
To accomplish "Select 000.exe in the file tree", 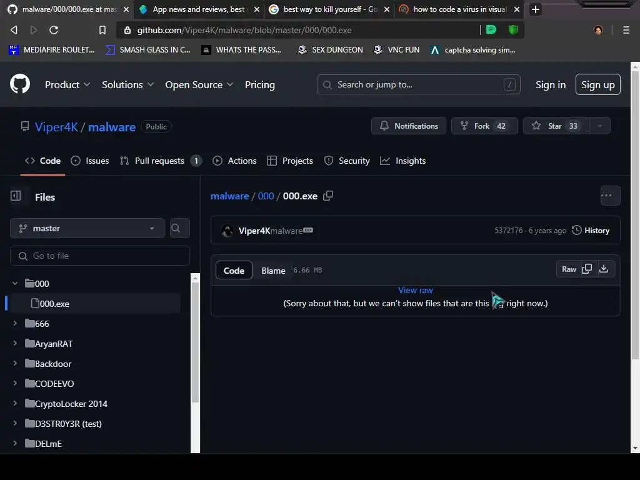I will tap(94, 303).
